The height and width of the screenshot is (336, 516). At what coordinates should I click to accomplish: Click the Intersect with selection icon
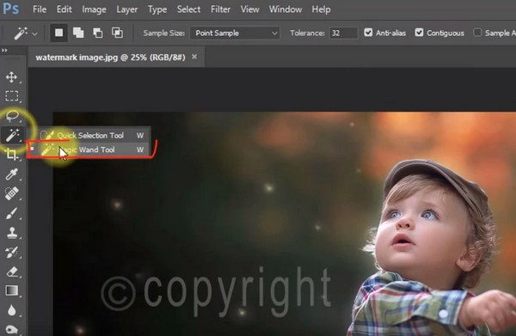tap(118, 33)
